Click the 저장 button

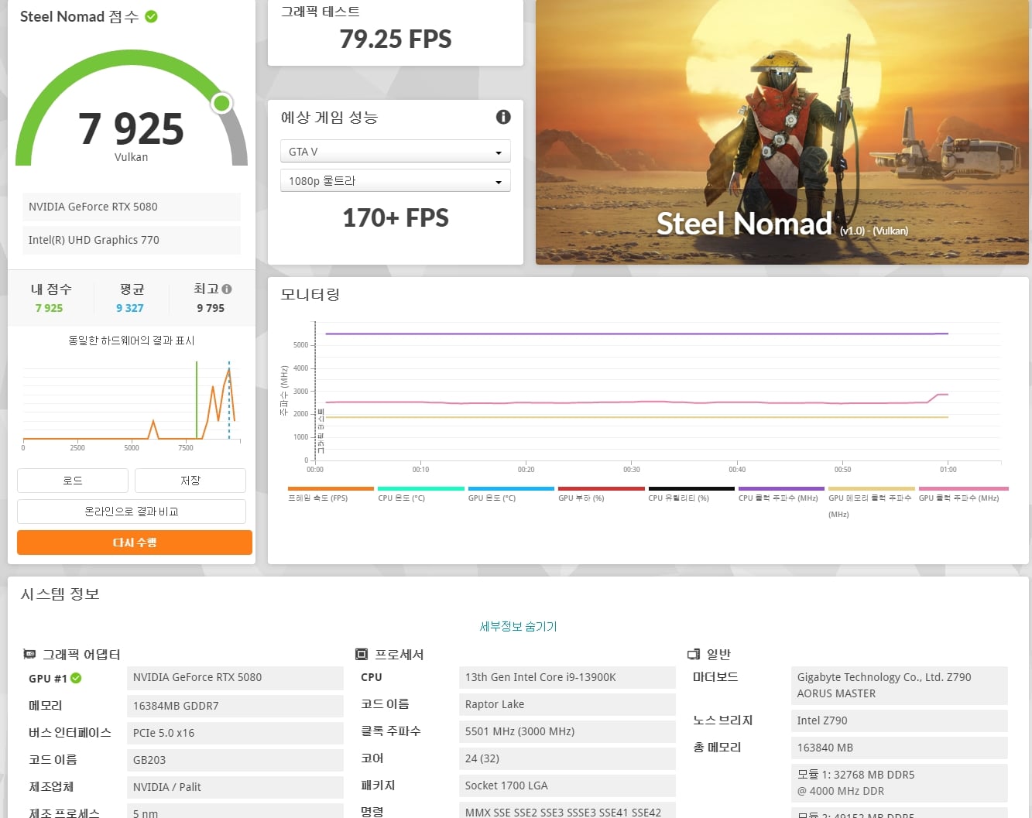190,481
